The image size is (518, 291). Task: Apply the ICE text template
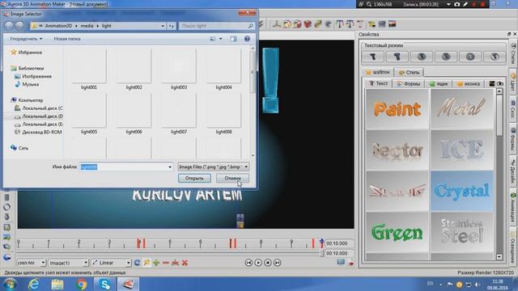[462, 150]
